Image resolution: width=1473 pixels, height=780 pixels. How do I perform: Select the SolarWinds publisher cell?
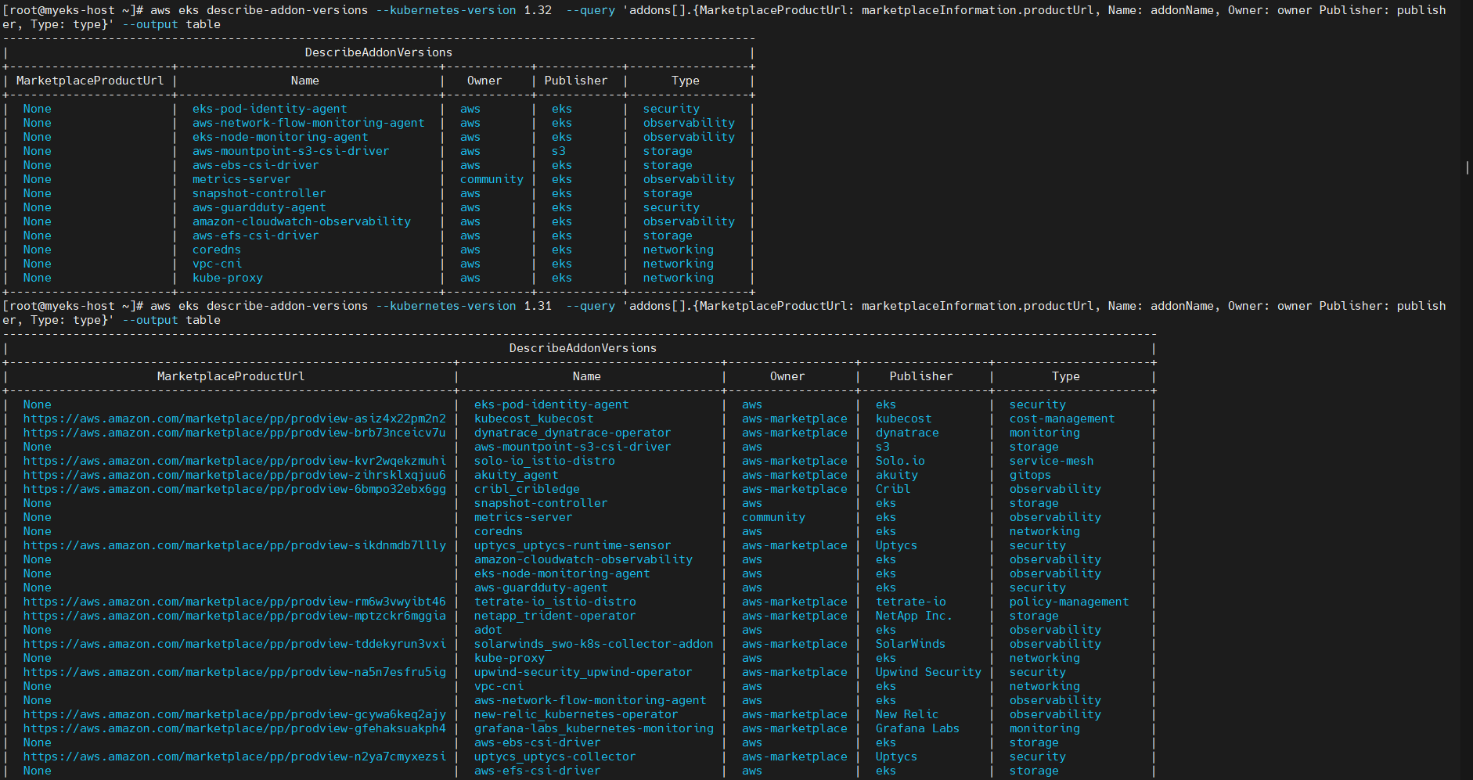[x=910, y=644]
